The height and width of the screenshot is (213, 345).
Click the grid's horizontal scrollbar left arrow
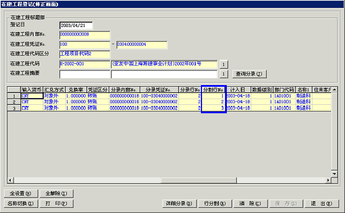10,180
